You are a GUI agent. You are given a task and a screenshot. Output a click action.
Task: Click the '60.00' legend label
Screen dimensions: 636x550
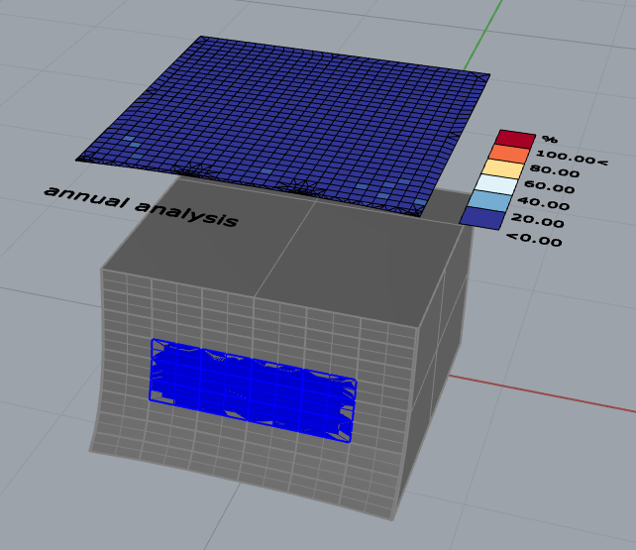[x=549, y=187]
